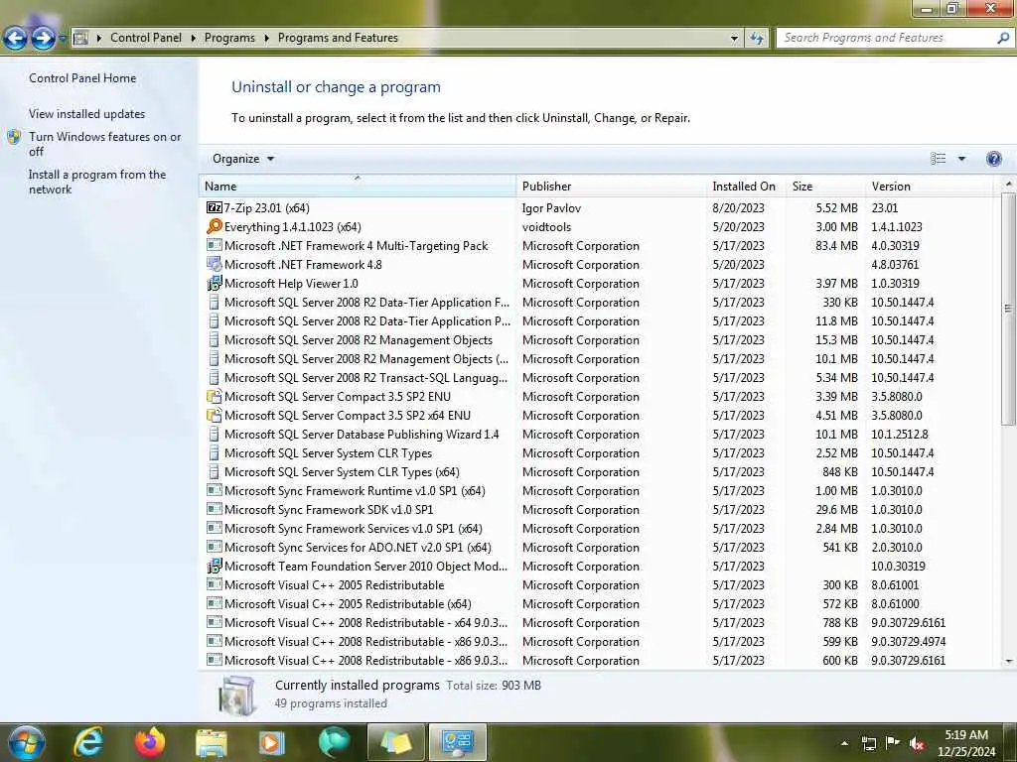Click the taskbar clock 5:19 AM
This screenshot has height=762, width=1017.
click(965, 735)
